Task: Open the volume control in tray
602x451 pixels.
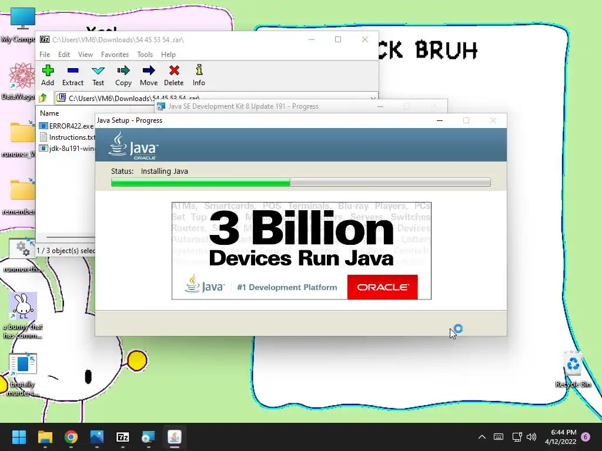Action: point(531,437)
